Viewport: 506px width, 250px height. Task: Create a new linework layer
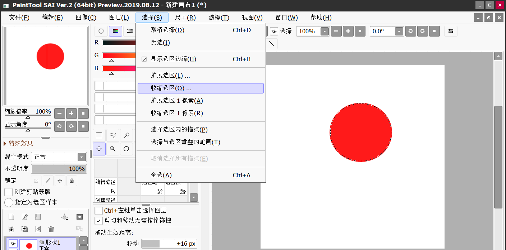(x=24, y=217)
